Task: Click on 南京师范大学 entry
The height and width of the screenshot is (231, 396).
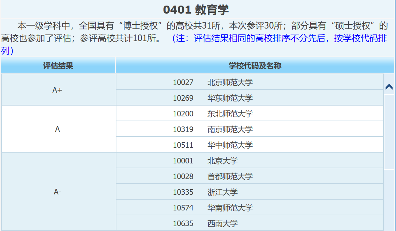Action: [230, 130]
